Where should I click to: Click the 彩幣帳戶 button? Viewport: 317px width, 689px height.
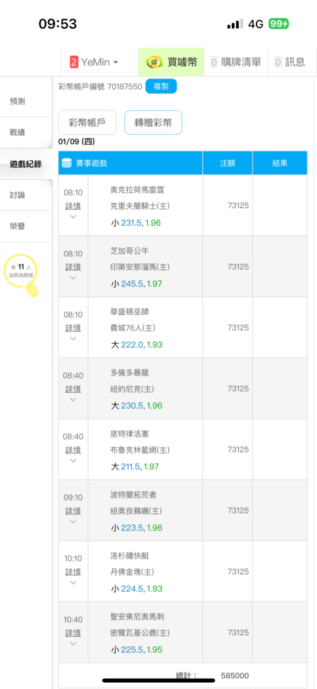coord(87,123)
